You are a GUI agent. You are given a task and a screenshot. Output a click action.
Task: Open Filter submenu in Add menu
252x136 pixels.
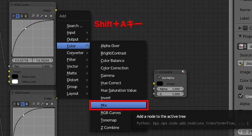(x=74, y=60)
